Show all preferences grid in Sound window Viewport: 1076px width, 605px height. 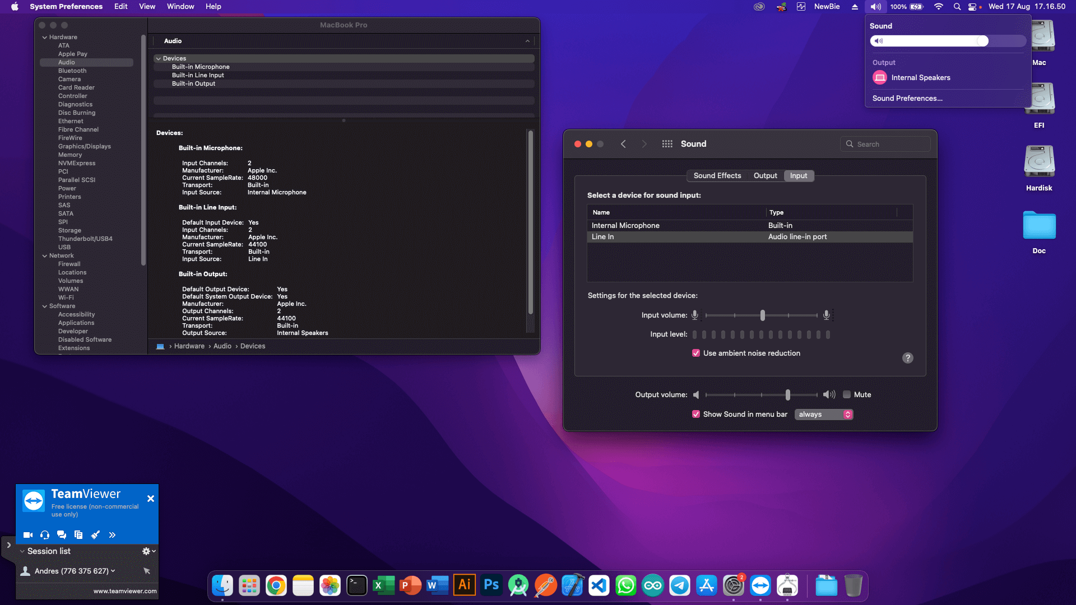667,144
